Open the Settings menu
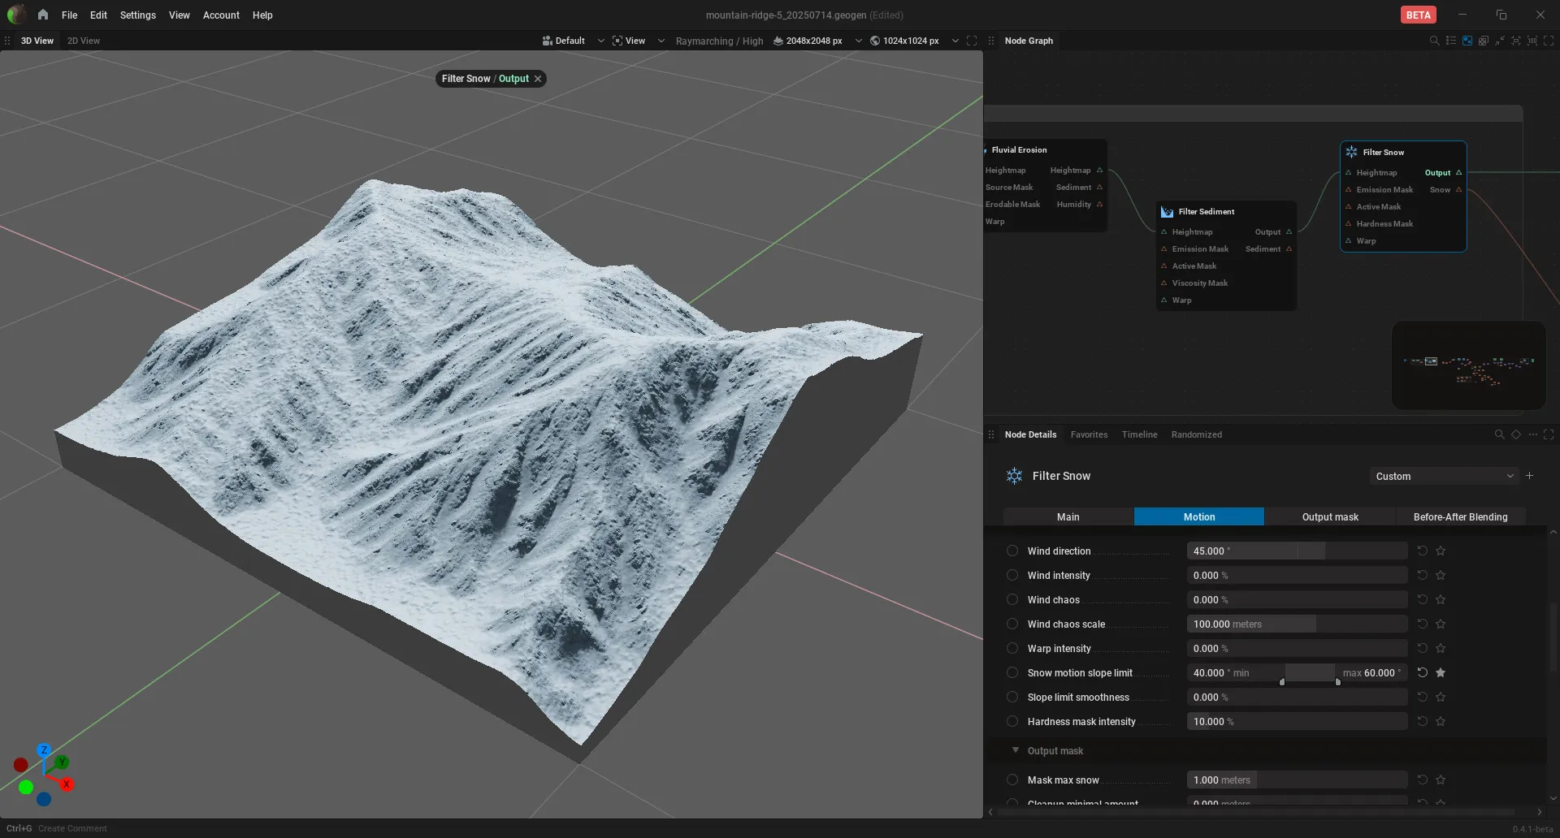The height and width of the screenshot is (838, 1560). pos(137,15)
